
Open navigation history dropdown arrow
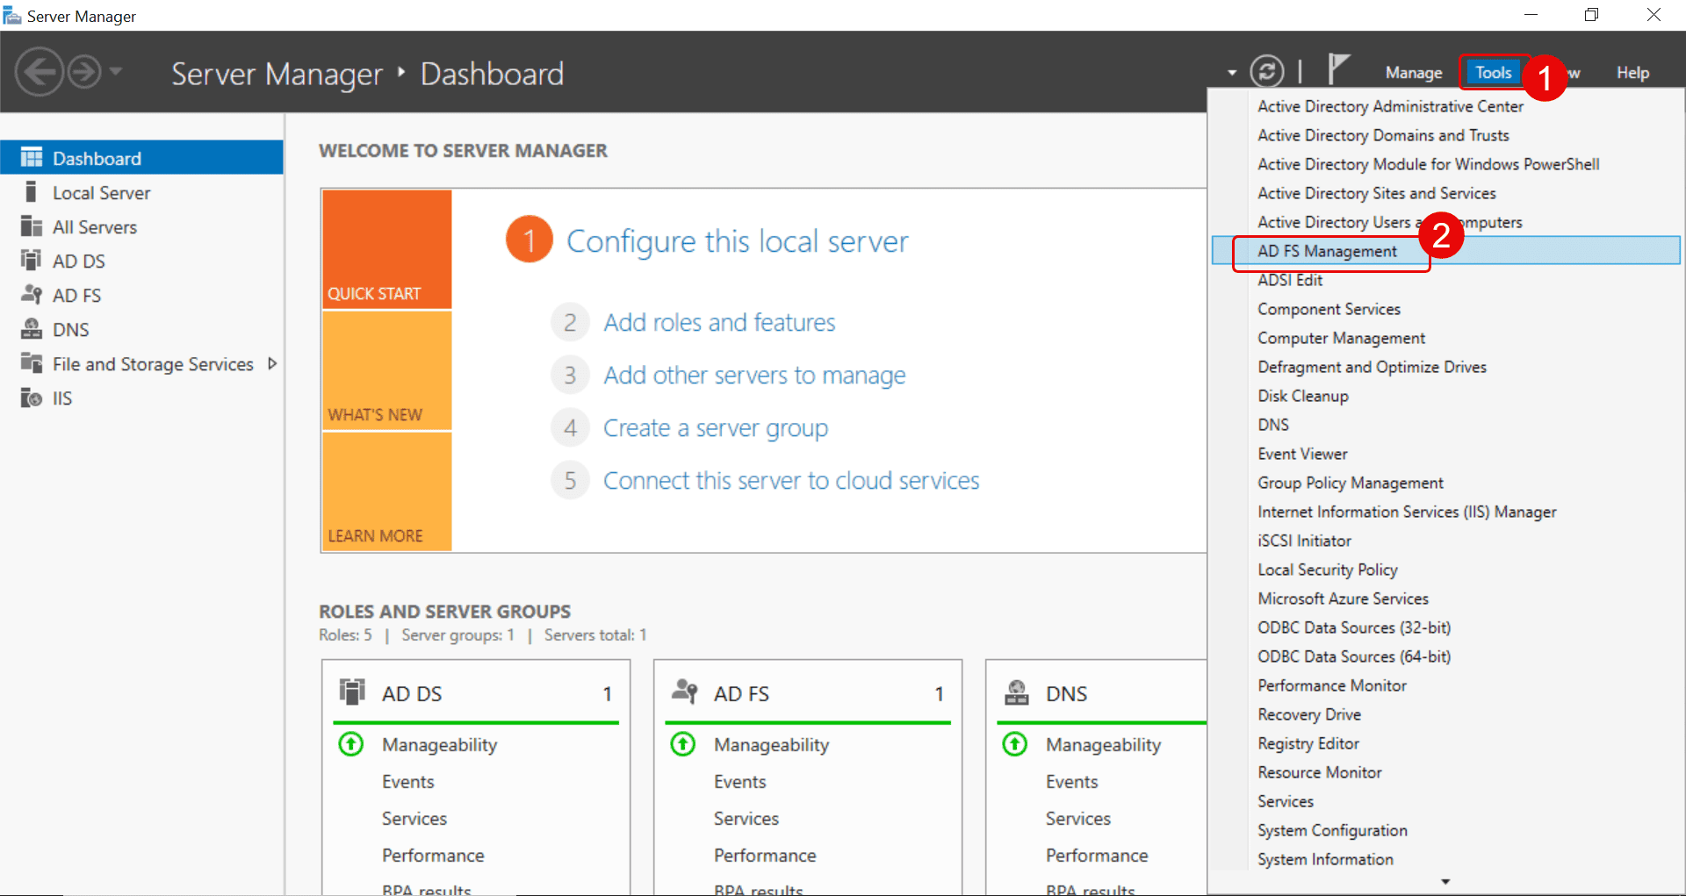coord(116,72)
